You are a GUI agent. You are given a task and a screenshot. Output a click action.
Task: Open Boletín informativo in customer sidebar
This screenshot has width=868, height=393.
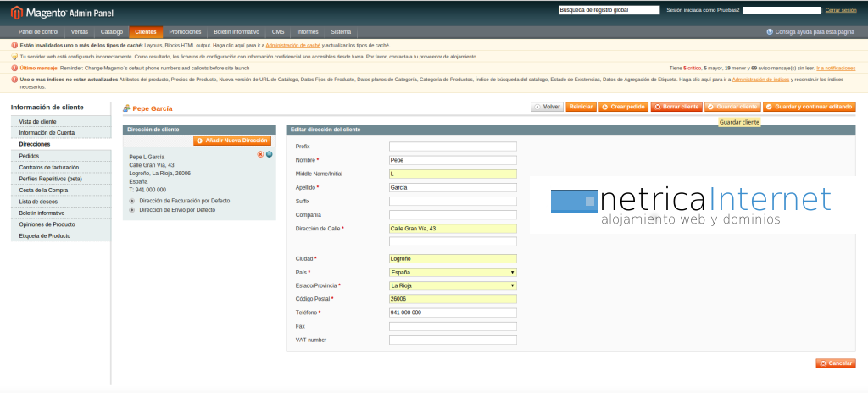pos(61,213)
